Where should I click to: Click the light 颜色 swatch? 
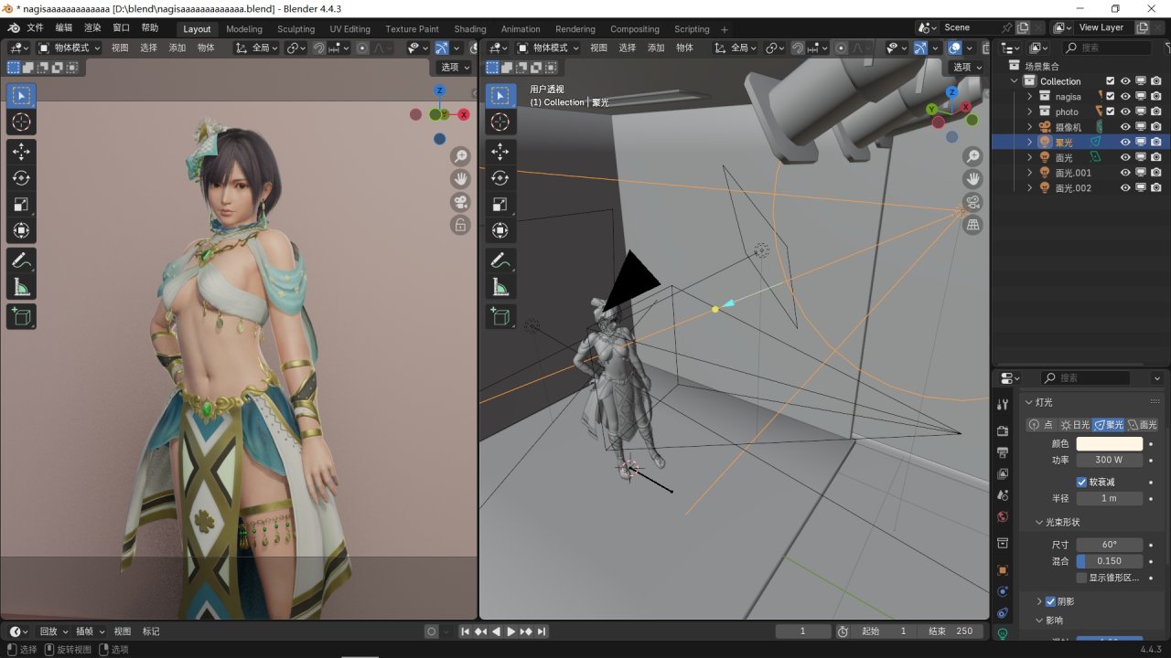pyautogui.click(x=1109, y=443)
